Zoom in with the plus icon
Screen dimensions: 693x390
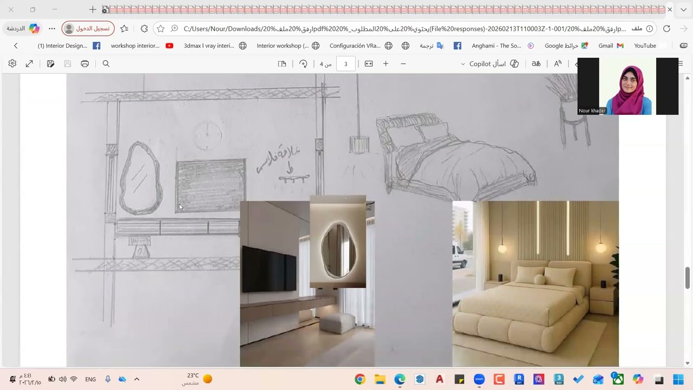(x=386, y=64)
